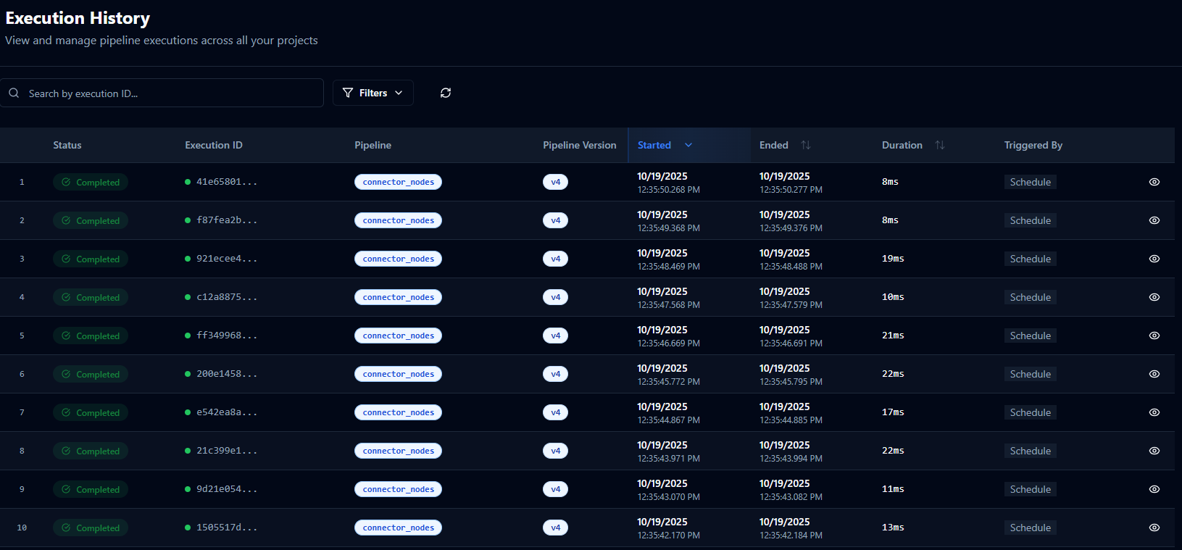Click Completed status badge in row 5
The height and width of the screenshot is (550, 1182).
click(91, 336)
